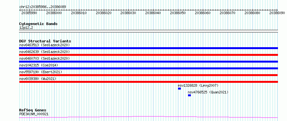Image resolution: width=287 pixels, height=121 pixels.
Task: Click ruler position 20386020
Action: pyautogui.click(x=104, y=13)
